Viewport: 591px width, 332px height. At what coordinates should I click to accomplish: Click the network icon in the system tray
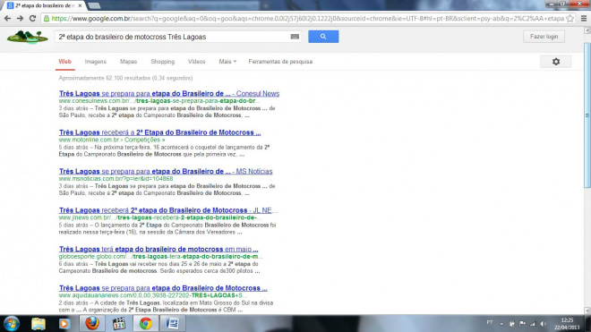pyautogui.click(x=533, y=324)
